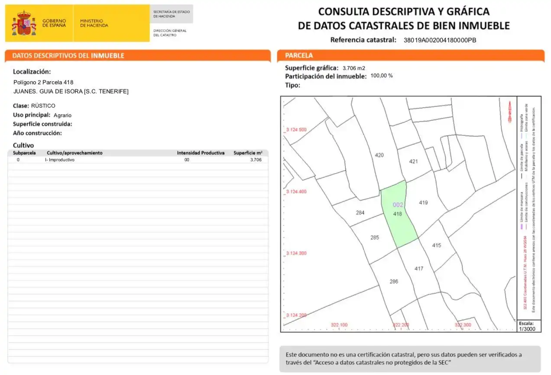Click the Ministerio de Hacienda logo text

coord(94,23)
